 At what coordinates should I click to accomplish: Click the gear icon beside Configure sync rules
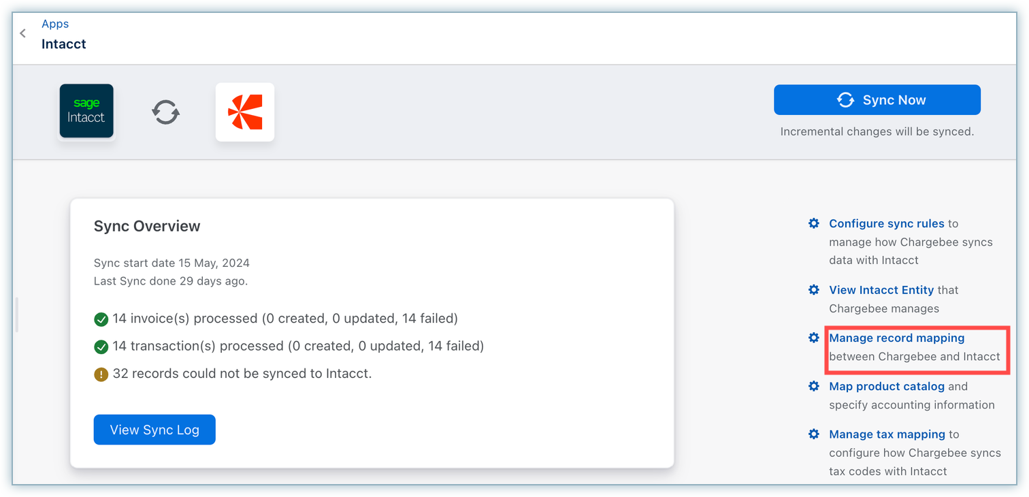coord(813,223)
